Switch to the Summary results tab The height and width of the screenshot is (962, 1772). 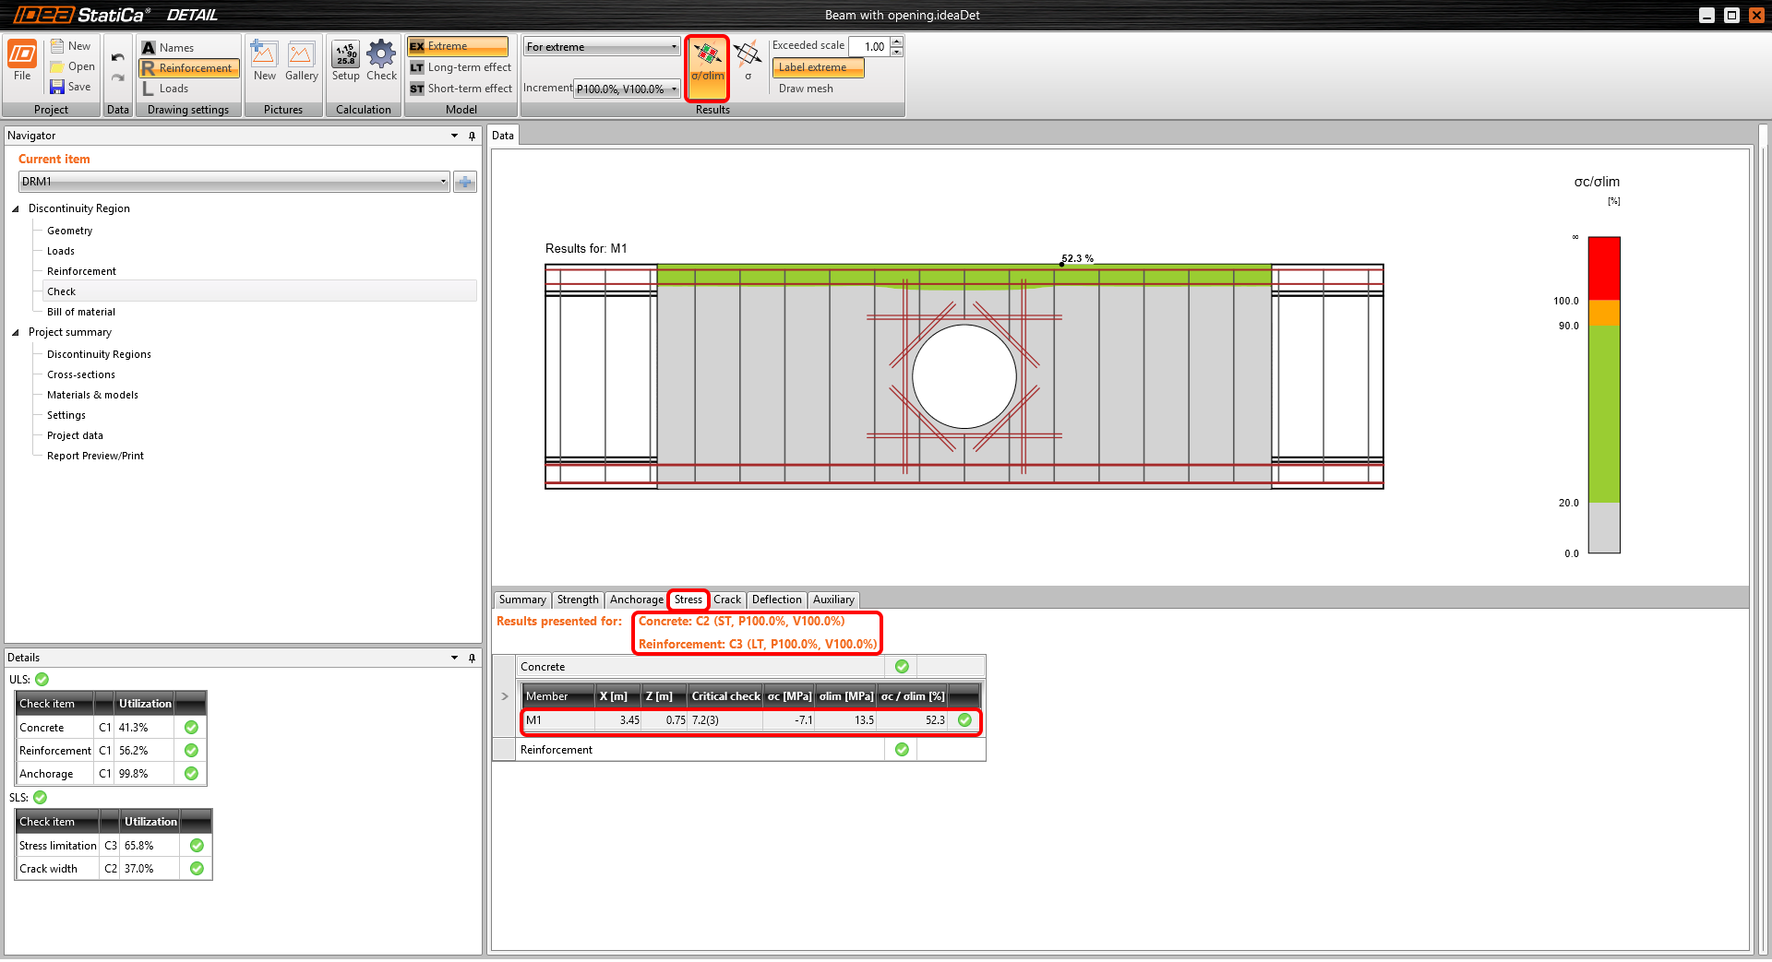(x=521, y=600)
